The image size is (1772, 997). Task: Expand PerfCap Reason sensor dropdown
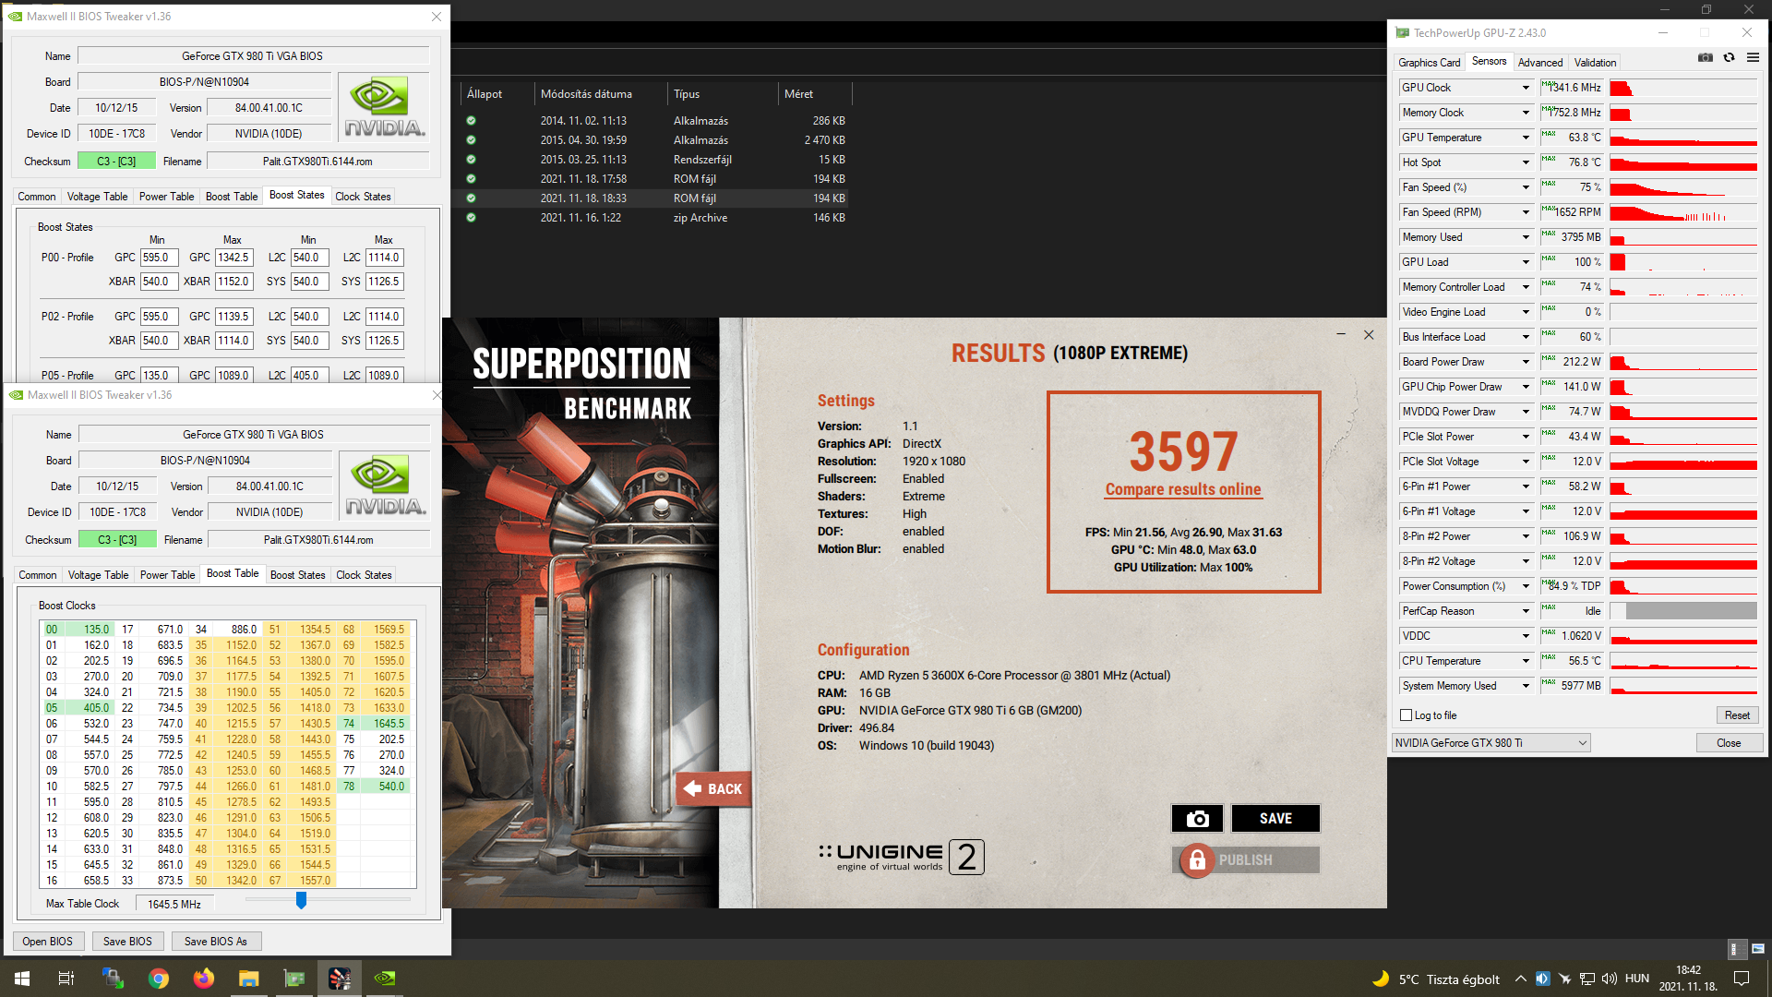coord(1526,611)
